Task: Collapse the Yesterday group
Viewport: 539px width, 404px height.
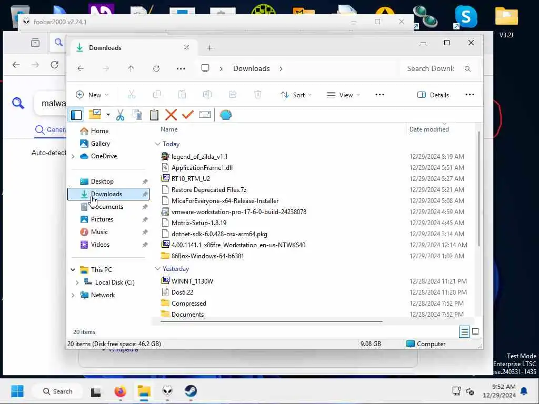Action: tap(157, 269)
